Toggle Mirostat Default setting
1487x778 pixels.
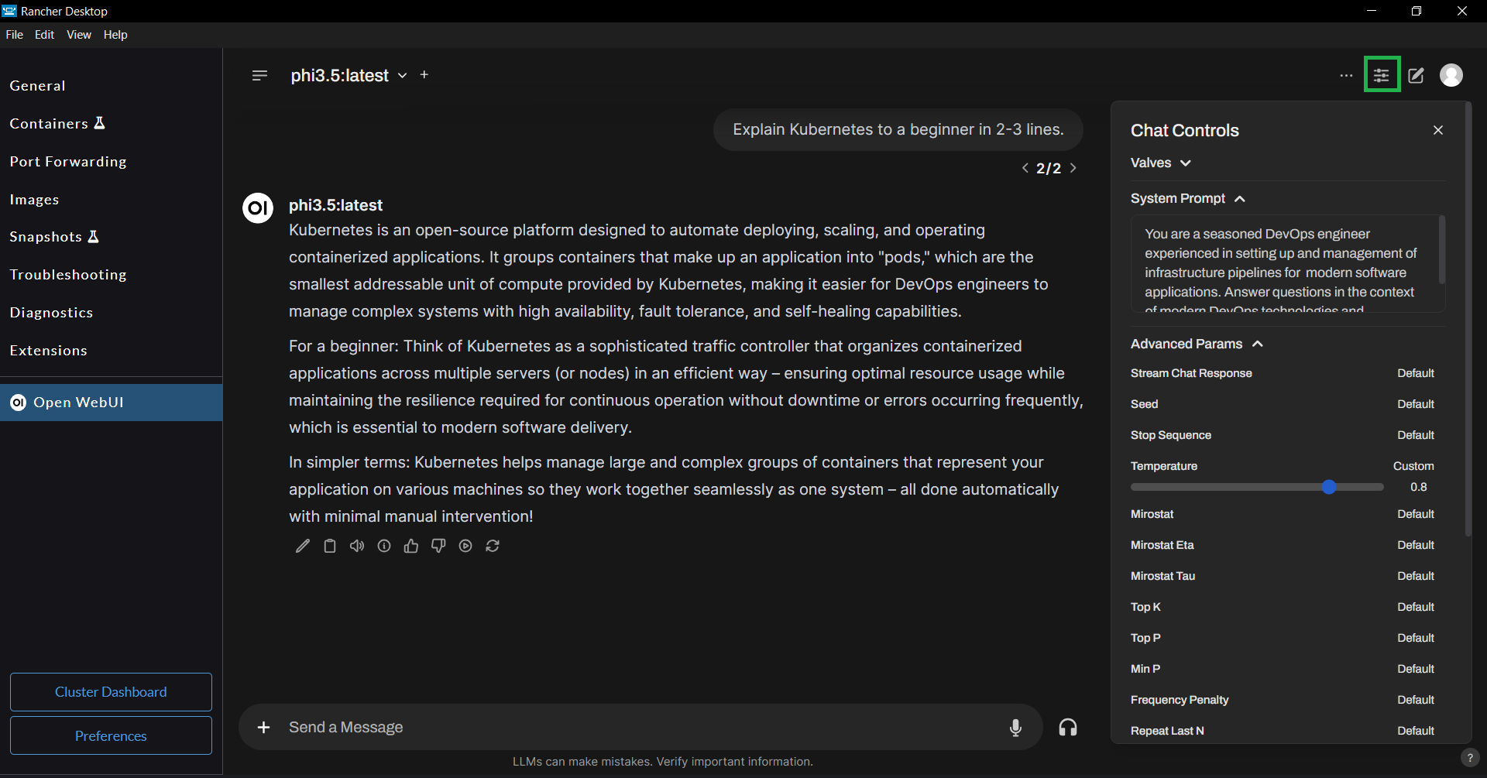pyautogui.click(x=1416, y=514)
